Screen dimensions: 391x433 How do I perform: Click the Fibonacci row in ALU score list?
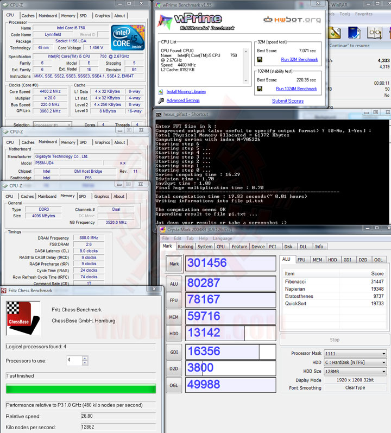tap(334, 281)
